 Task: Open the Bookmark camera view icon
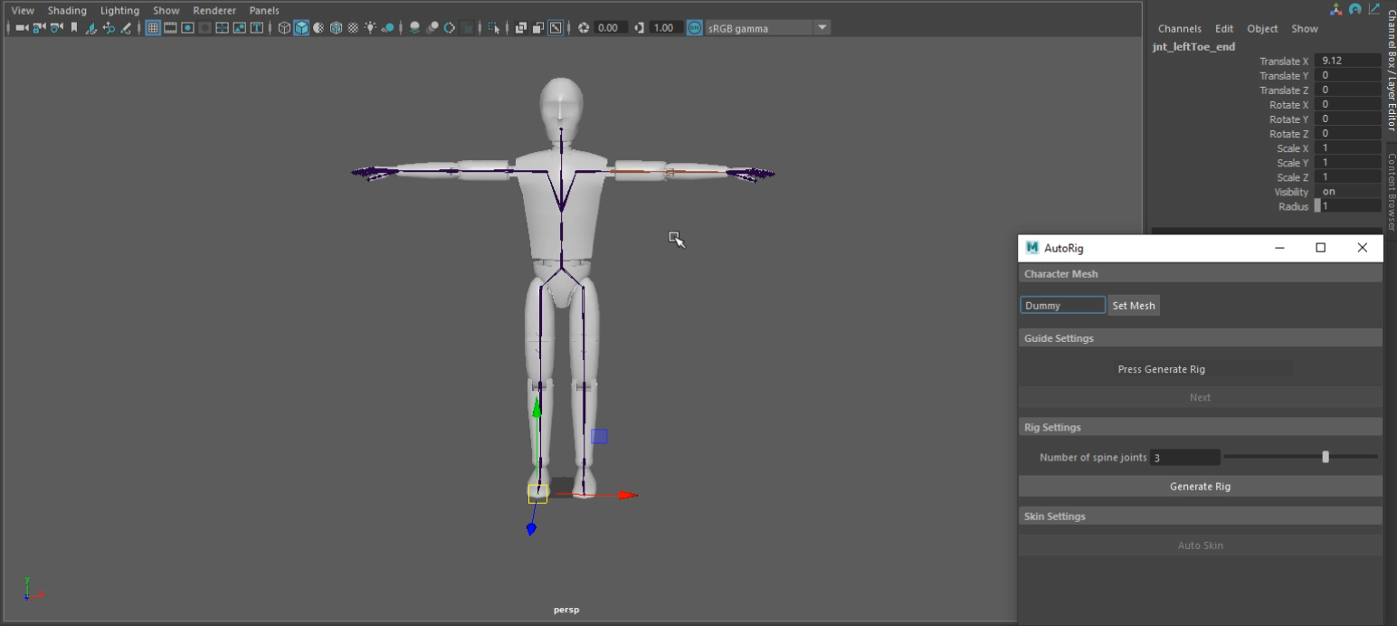point(74,27)
